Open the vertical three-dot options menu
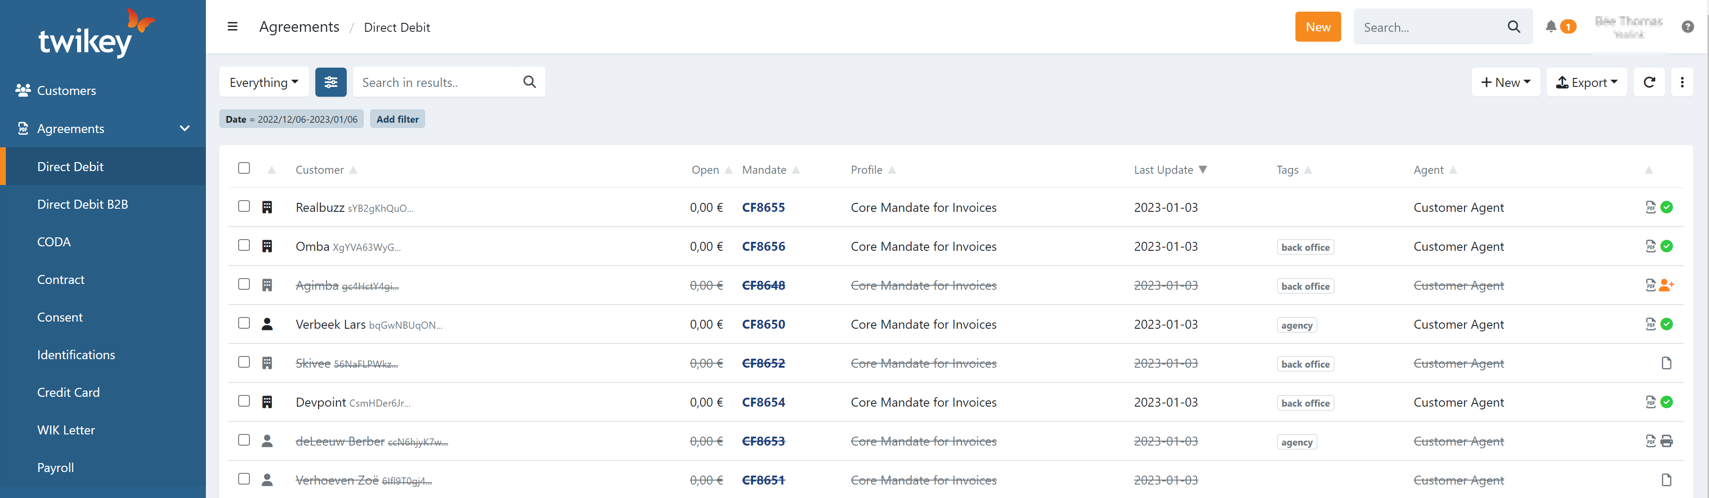The height and width of the screenshot is (498, 1709). (x=1682, y=82)
